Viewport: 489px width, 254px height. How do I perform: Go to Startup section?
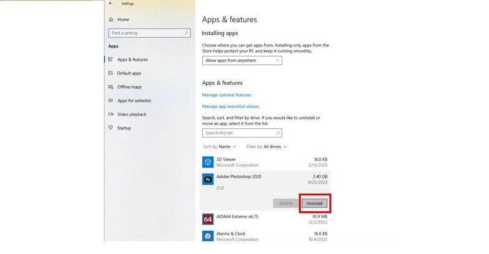click(124, 128)
